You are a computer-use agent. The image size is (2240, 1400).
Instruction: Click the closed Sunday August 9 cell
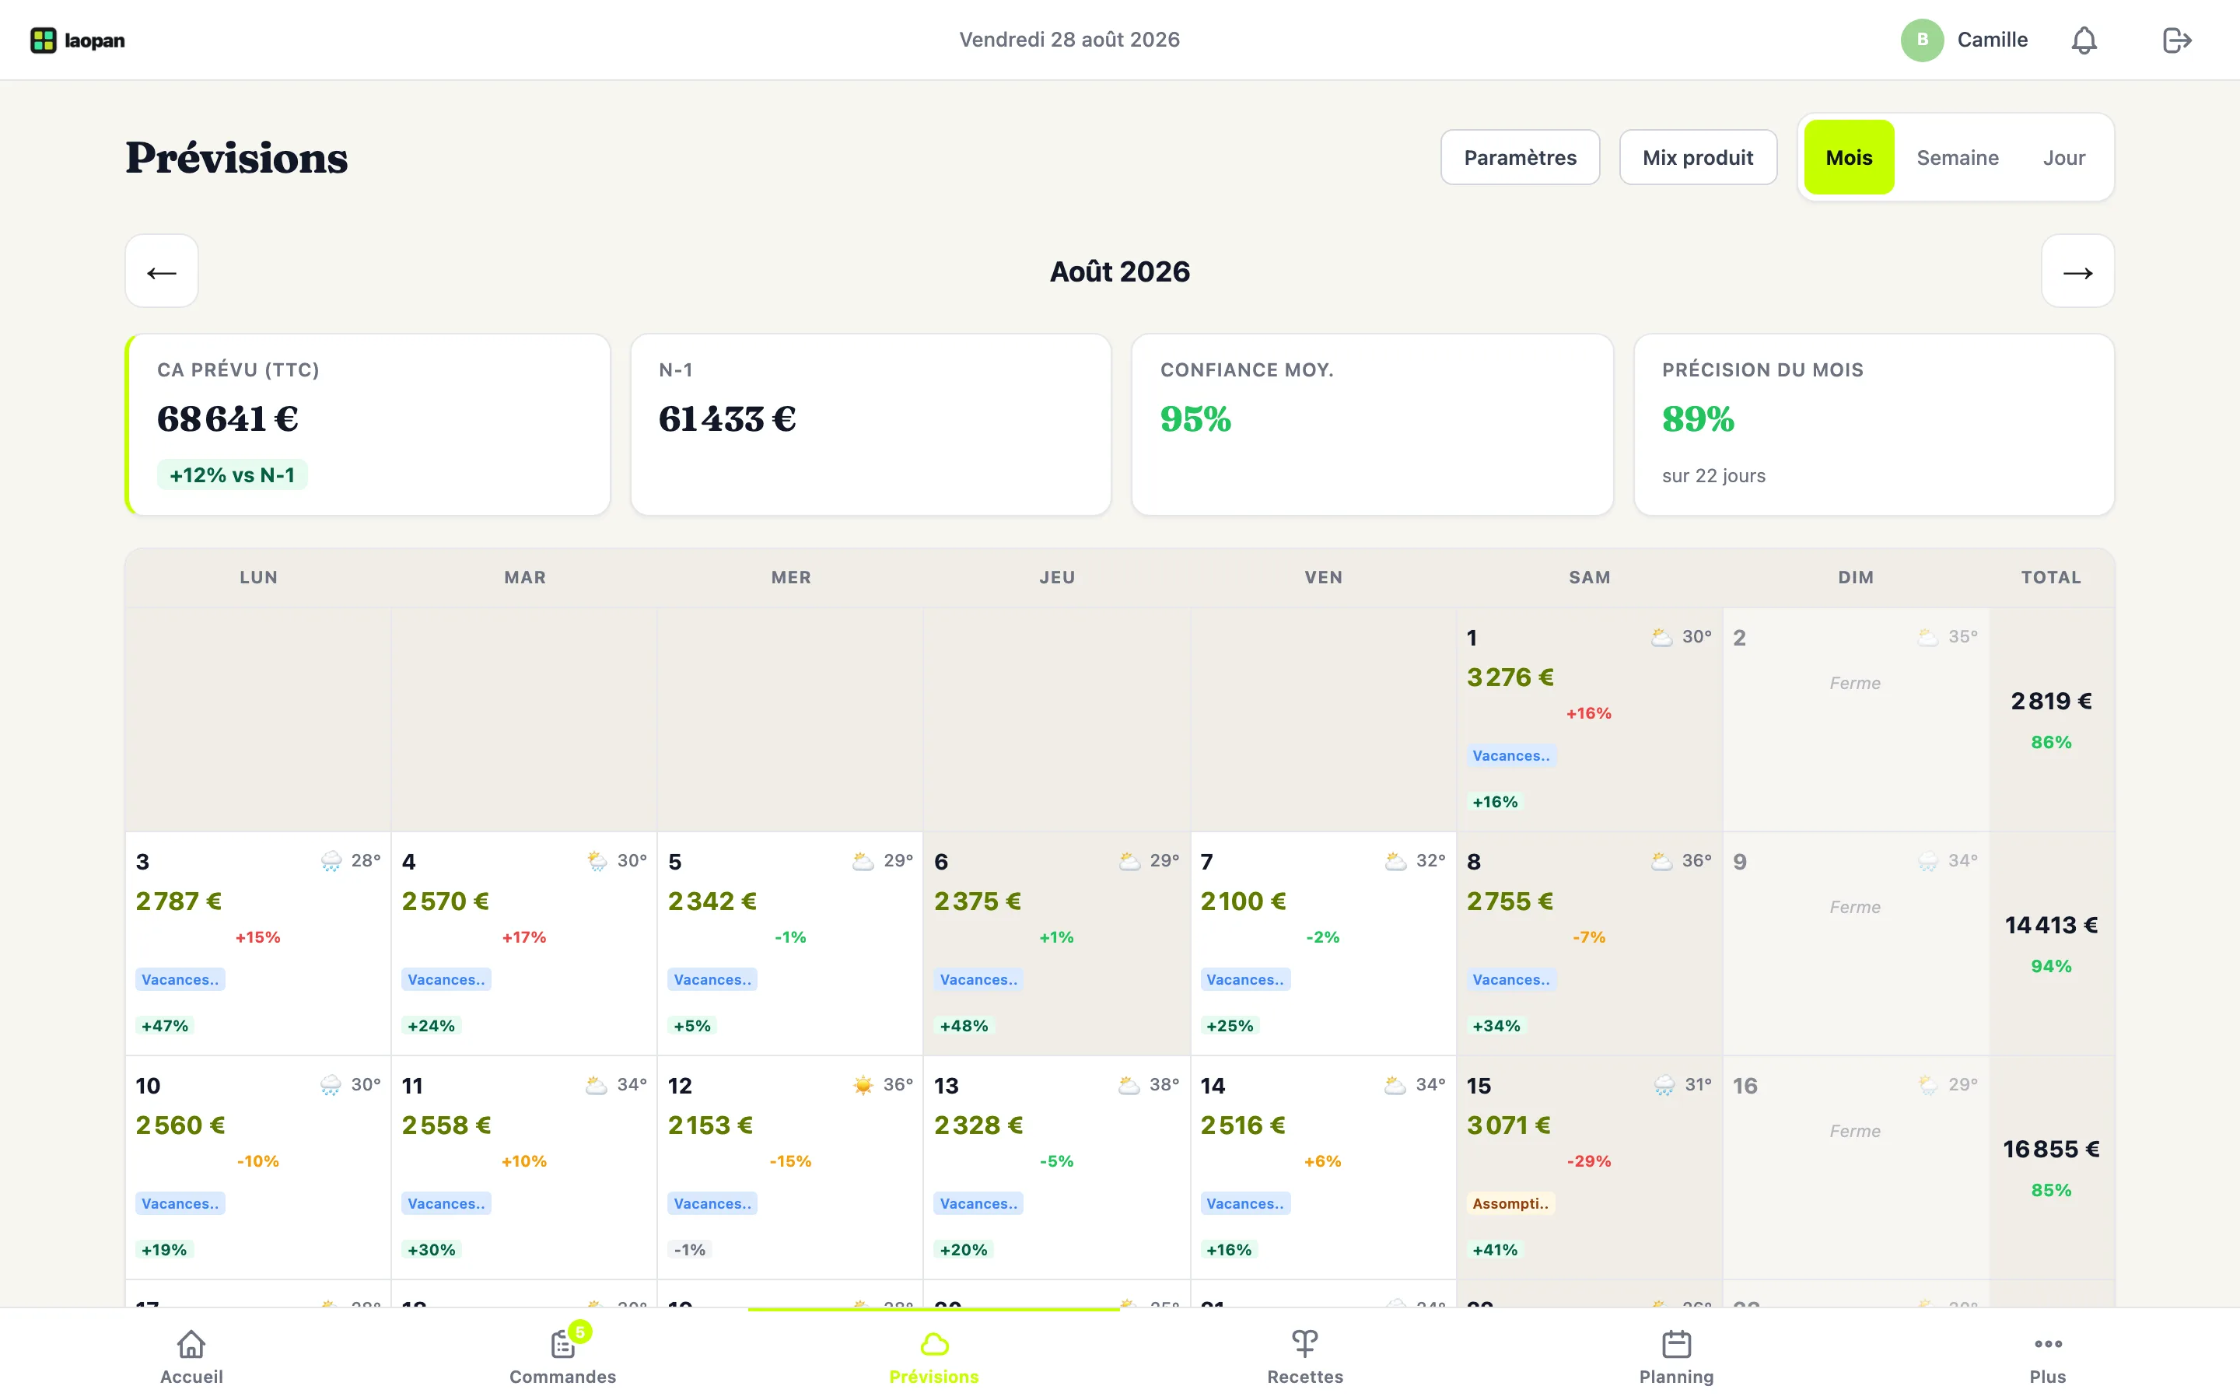pos(1855,943)
